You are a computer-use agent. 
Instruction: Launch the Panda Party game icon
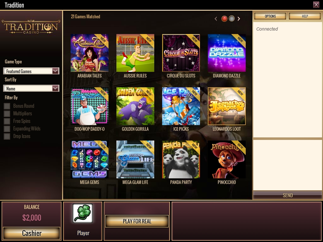click(181, 159)
